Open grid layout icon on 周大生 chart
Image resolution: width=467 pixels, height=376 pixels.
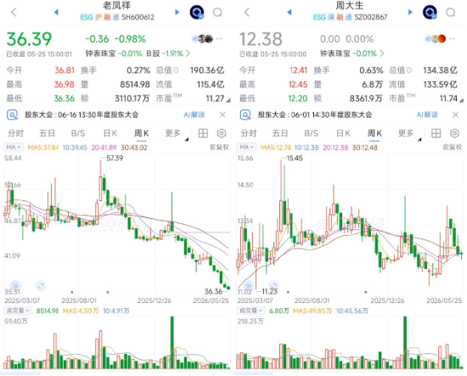[436, 133]
